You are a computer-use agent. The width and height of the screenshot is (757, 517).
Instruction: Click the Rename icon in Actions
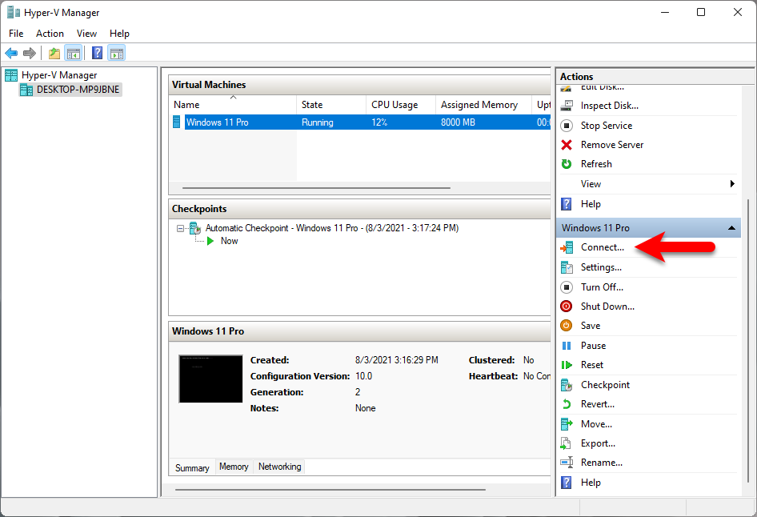(567, 463)
